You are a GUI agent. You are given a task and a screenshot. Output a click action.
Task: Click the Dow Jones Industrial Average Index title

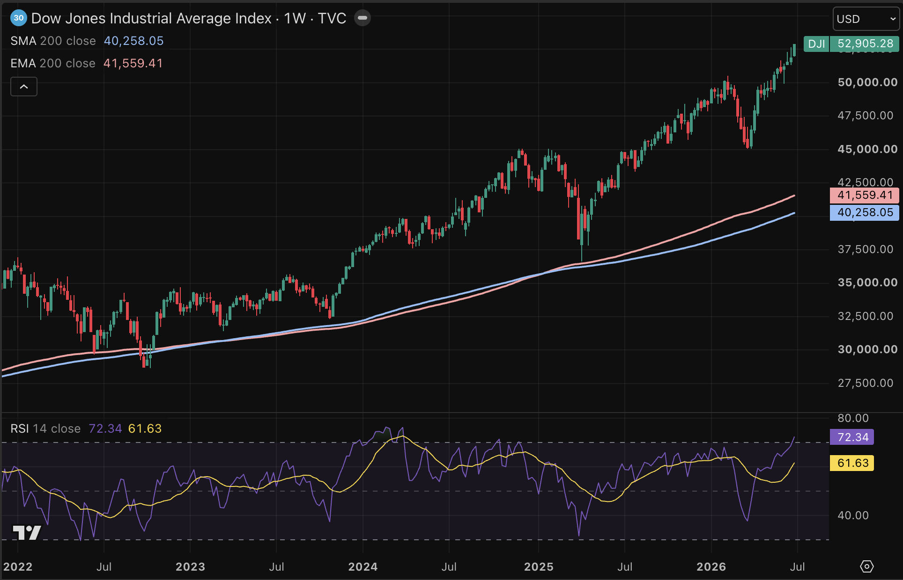point(151,18)
